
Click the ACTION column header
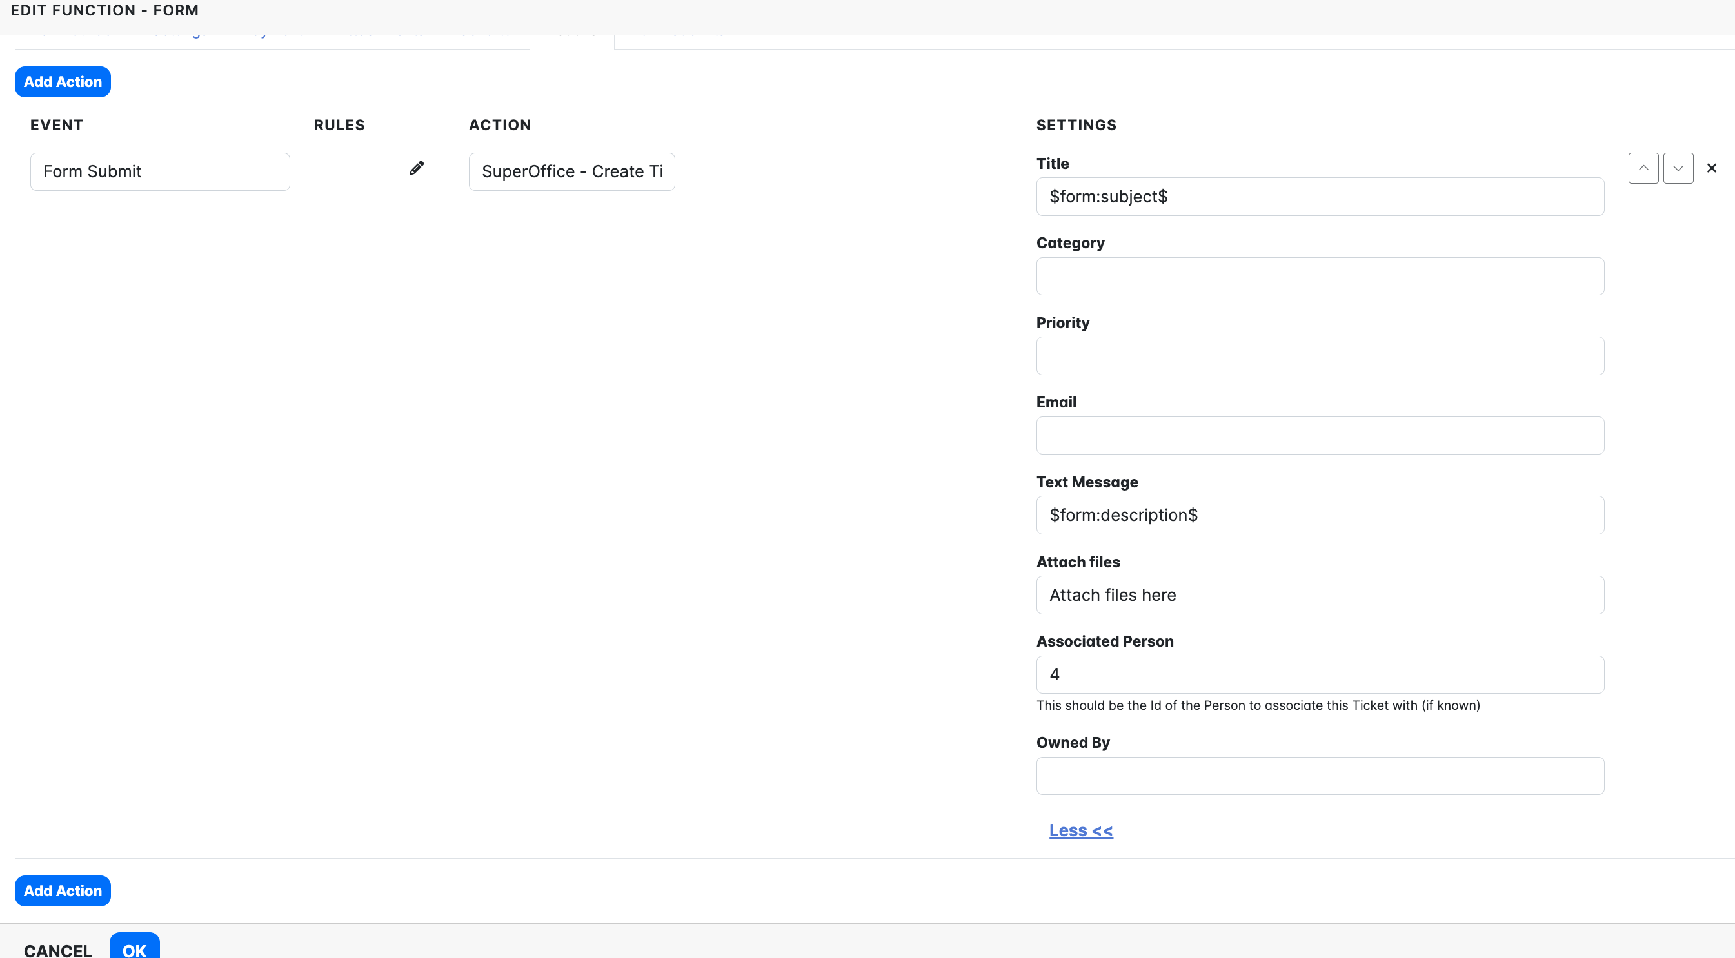pyautogui.click(x=500, y=125)
